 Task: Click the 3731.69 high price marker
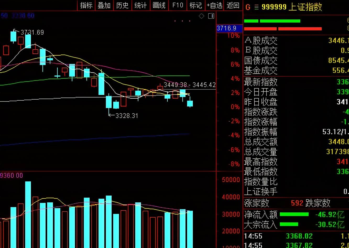pyautogui.click(x=32, y=33)
